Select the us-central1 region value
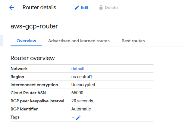Screen dimensions: 186x129 [x=81, y=77]
